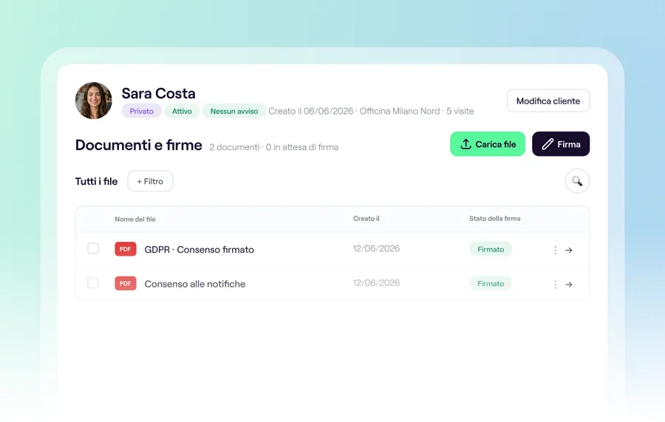Screen dimensions: 665x422
Task: Click the Documenti e firme heading
Action: (139, 145)
